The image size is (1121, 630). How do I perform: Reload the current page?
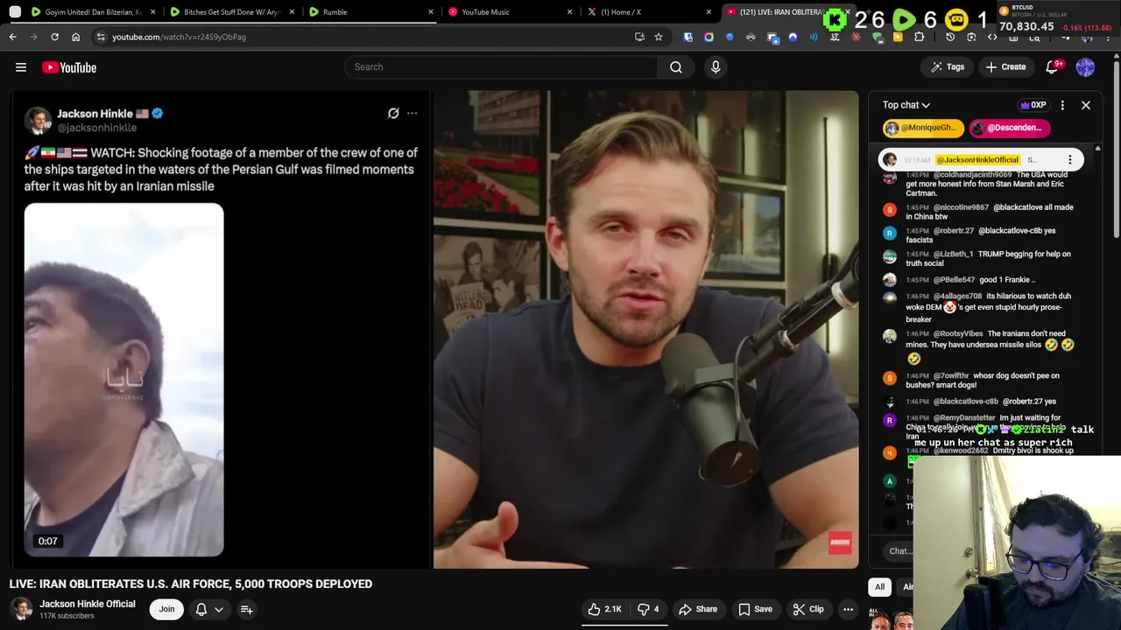pos(54,37)
